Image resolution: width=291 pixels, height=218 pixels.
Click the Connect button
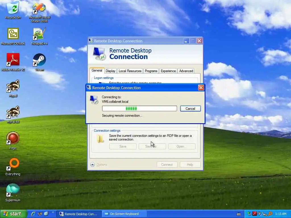click(x=167, y=165)
